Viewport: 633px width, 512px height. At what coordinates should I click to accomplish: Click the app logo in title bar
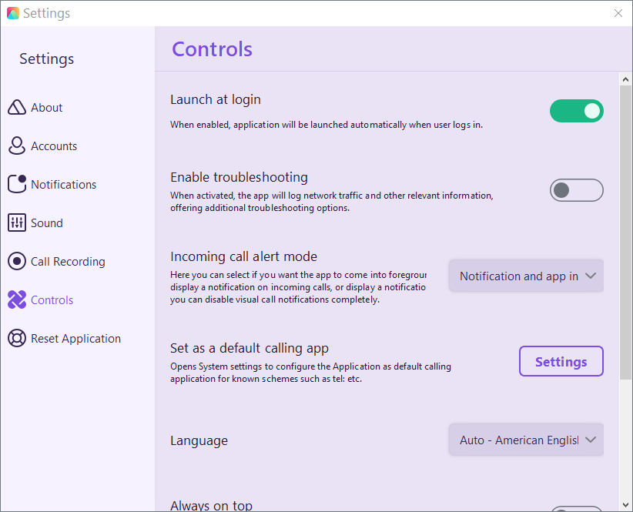[x=12, y=13]
